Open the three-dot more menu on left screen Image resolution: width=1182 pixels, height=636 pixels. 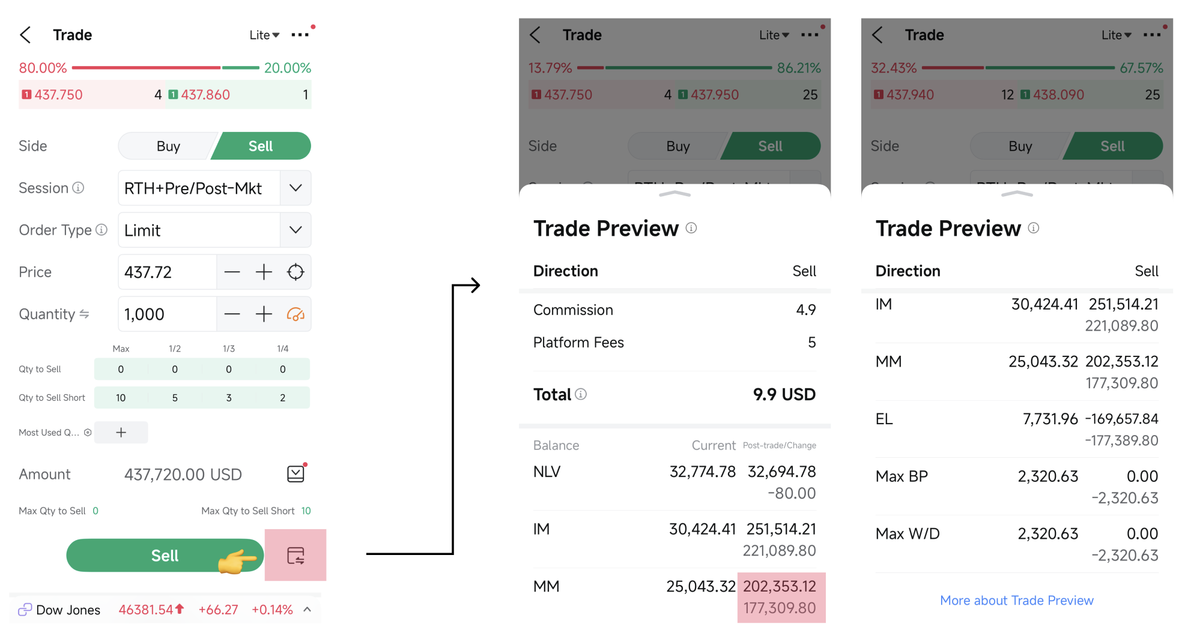pyautogui.click(x=300, y=35)
